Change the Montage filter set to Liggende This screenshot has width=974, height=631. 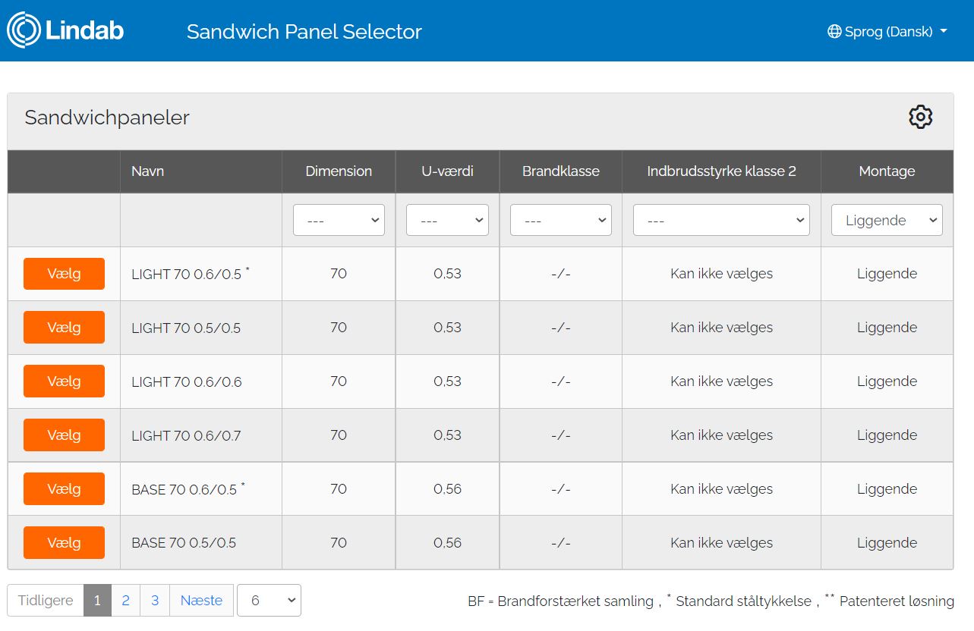[x=886, y=220]
